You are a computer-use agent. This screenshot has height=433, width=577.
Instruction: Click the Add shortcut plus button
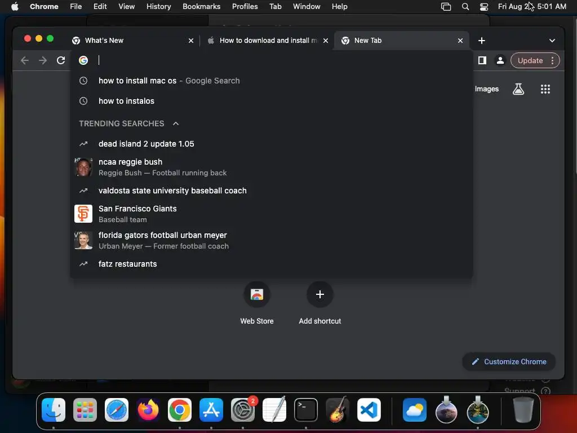(x=320, y=294)
